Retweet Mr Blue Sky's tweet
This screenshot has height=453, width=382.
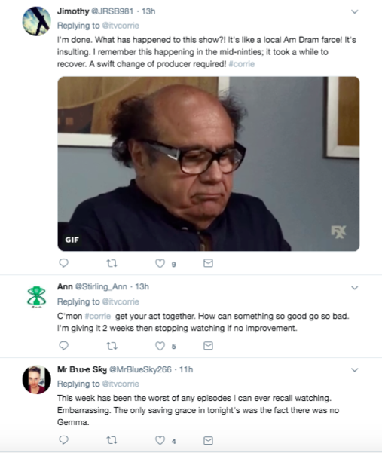click(112, 440)
